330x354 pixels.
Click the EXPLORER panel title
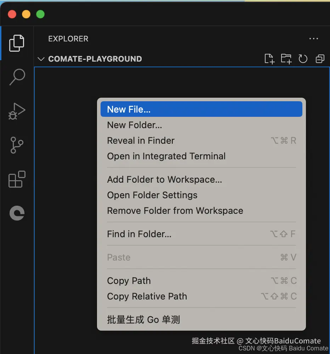coord(68,39)
